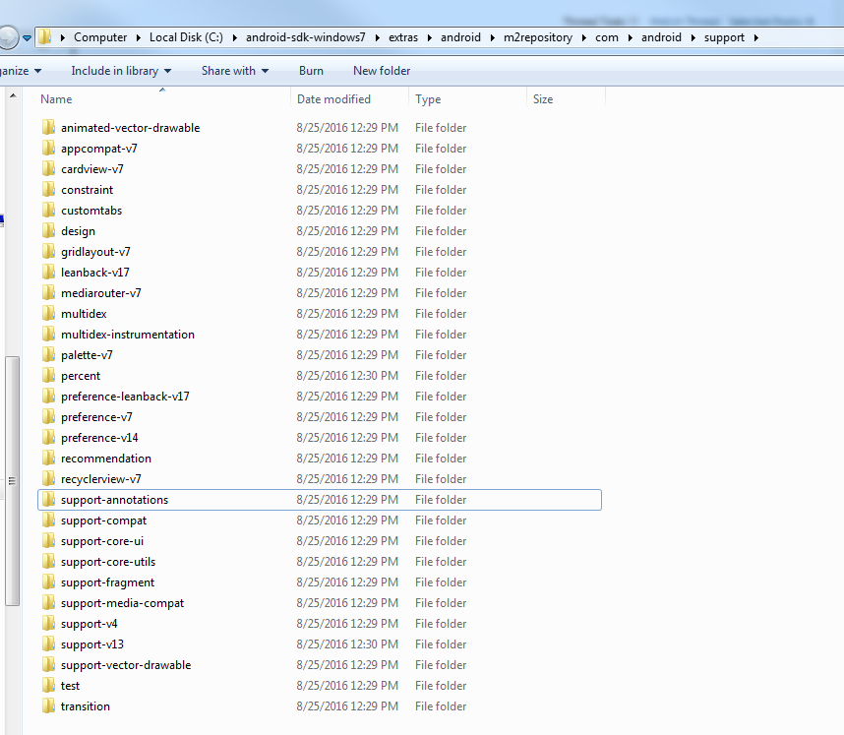Open the multidex folder
Viewport: 844px width, 735px height.
tap(84, 313)
